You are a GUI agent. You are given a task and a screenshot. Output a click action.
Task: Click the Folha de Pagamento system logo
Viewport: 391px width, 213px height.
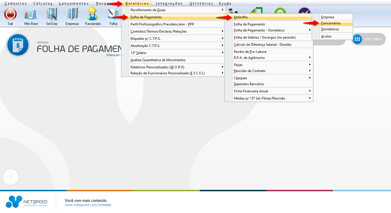tap(18, 45)
